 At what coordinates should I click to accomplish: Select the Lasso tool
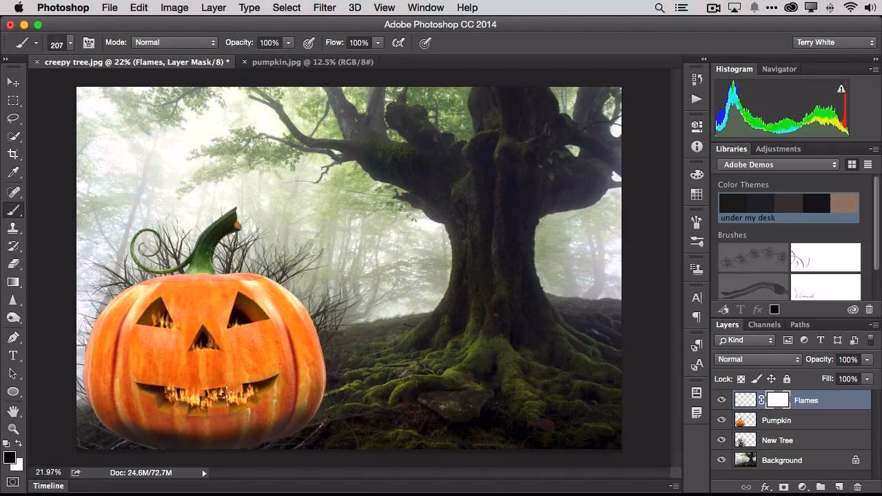pos(14,118)
